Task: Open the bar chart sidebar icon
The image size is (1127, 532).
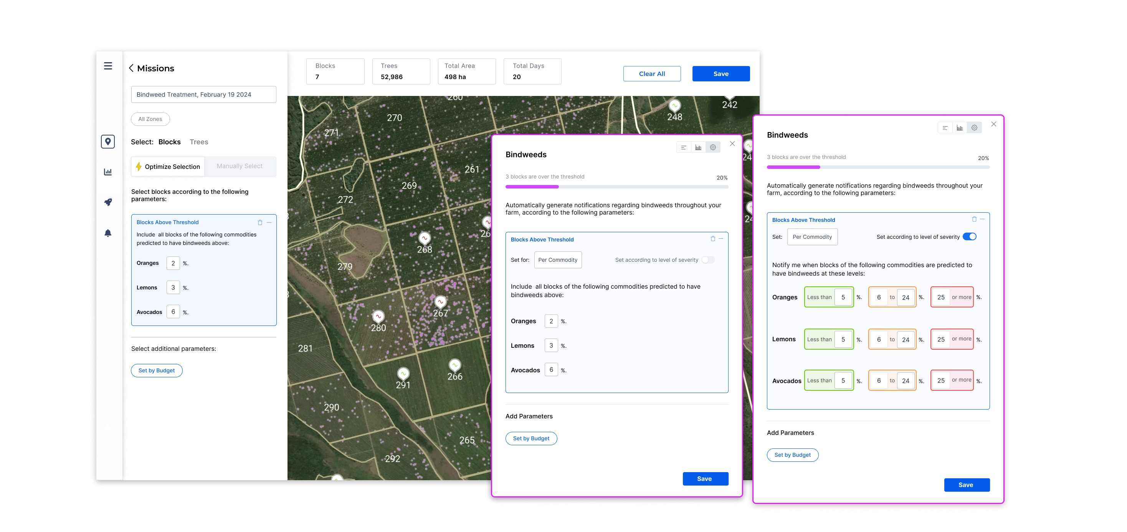Action: (x=107, y=172)
